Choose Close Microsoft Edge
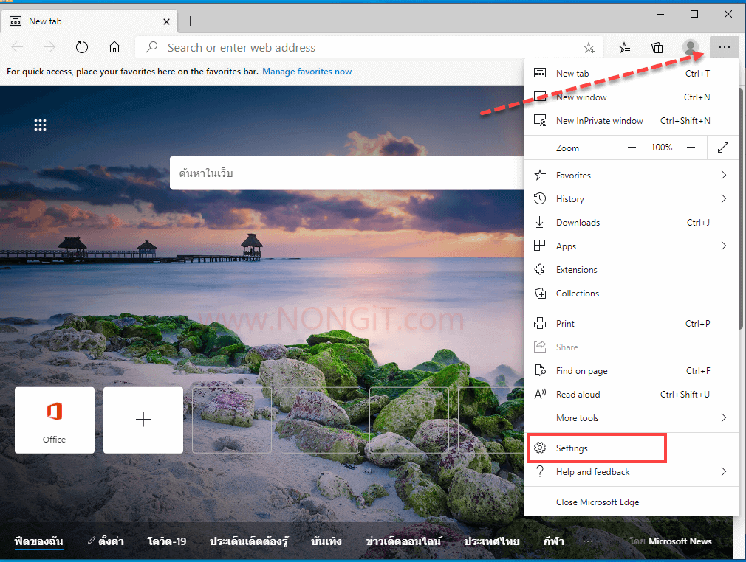Viewport: 746px width, 562px height. [x=631, y=502]
